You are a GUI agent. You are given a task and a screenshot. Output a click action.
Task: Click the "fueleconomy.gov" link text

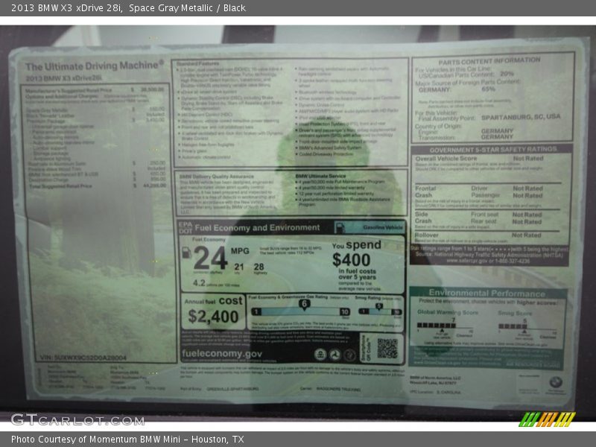(222, 354)
